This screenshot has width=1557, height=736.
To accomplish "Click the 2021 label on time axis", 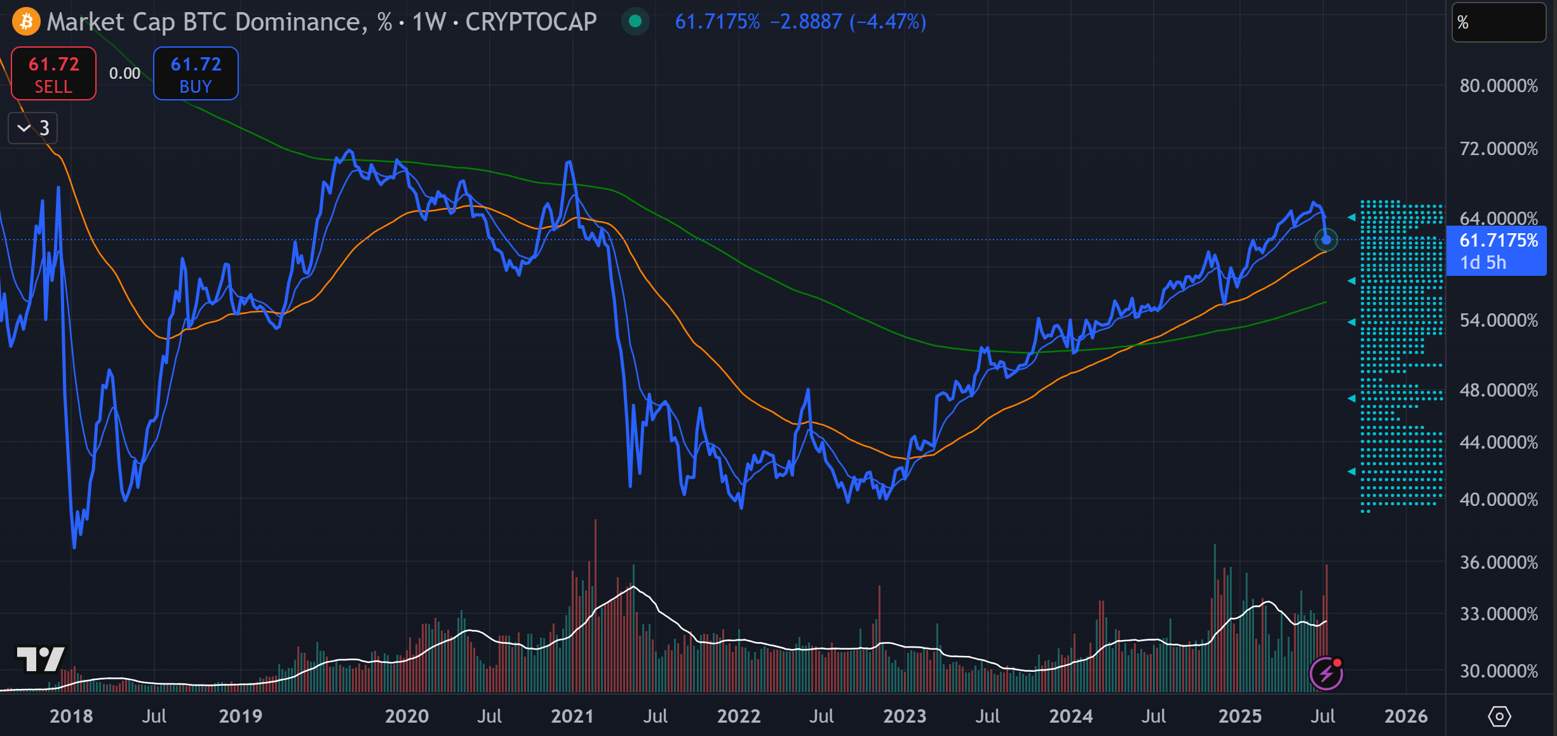I will click(572, 716).
